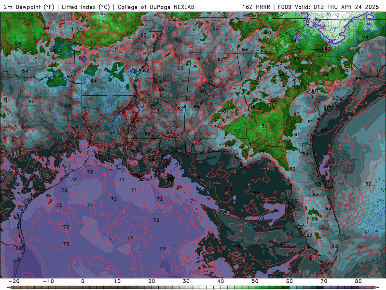This screenshot has height=290, width=386.
Task: Click the "20" color scale label
Action: (152, 281)
